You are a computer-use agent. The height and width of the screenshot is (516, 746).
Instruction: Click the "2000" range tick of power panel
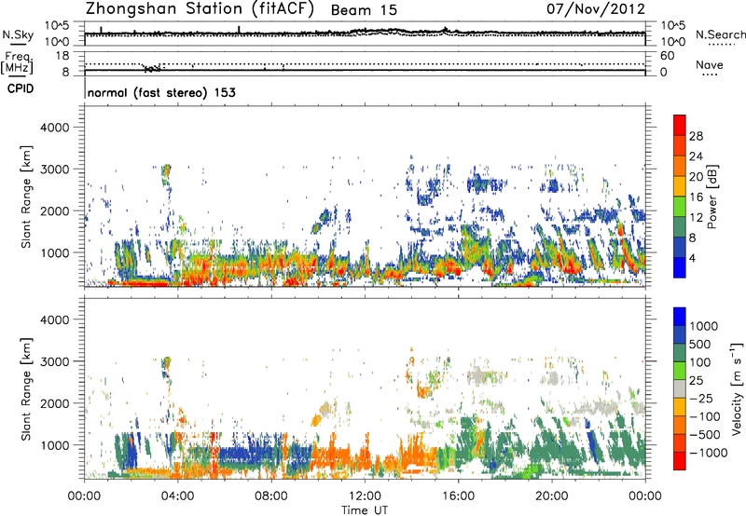[55, 211]
